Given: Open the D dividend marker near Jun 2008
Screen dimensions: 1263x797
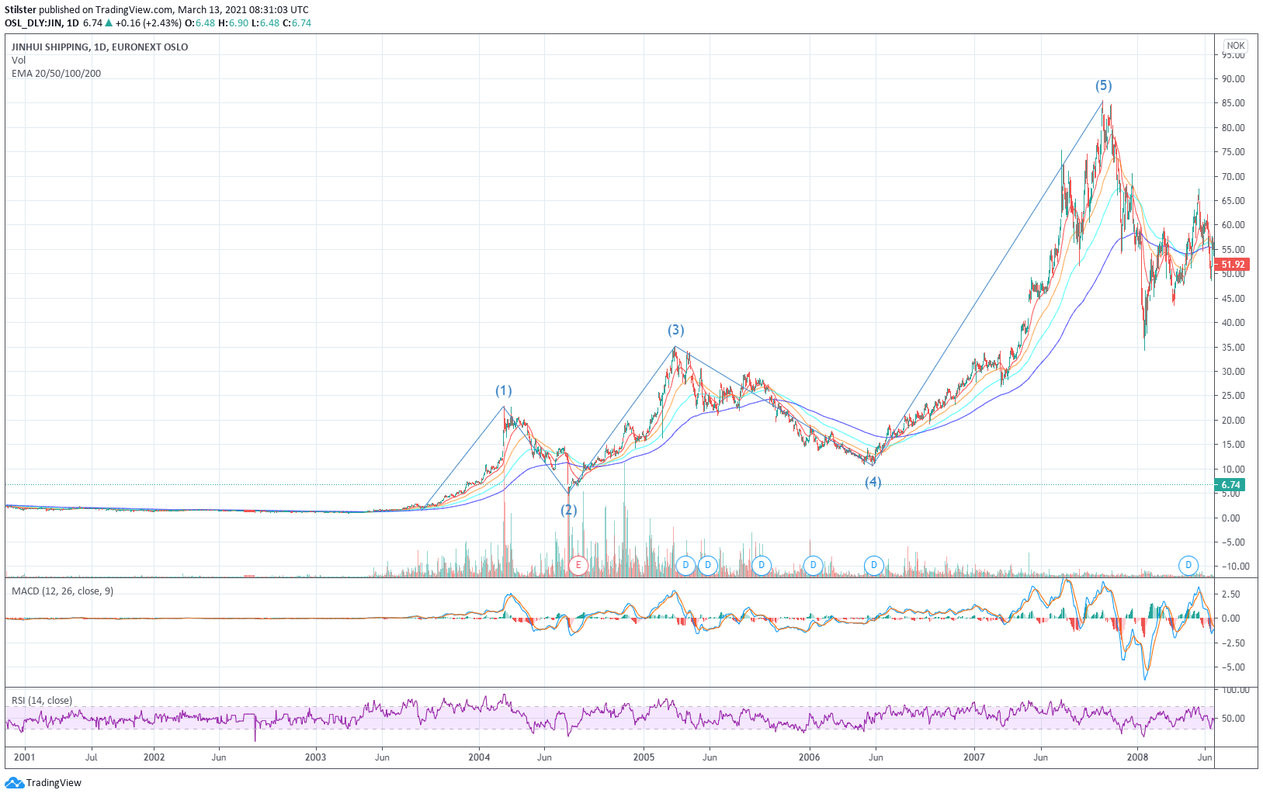Looking at the screenshot, I should (1188, 565).
